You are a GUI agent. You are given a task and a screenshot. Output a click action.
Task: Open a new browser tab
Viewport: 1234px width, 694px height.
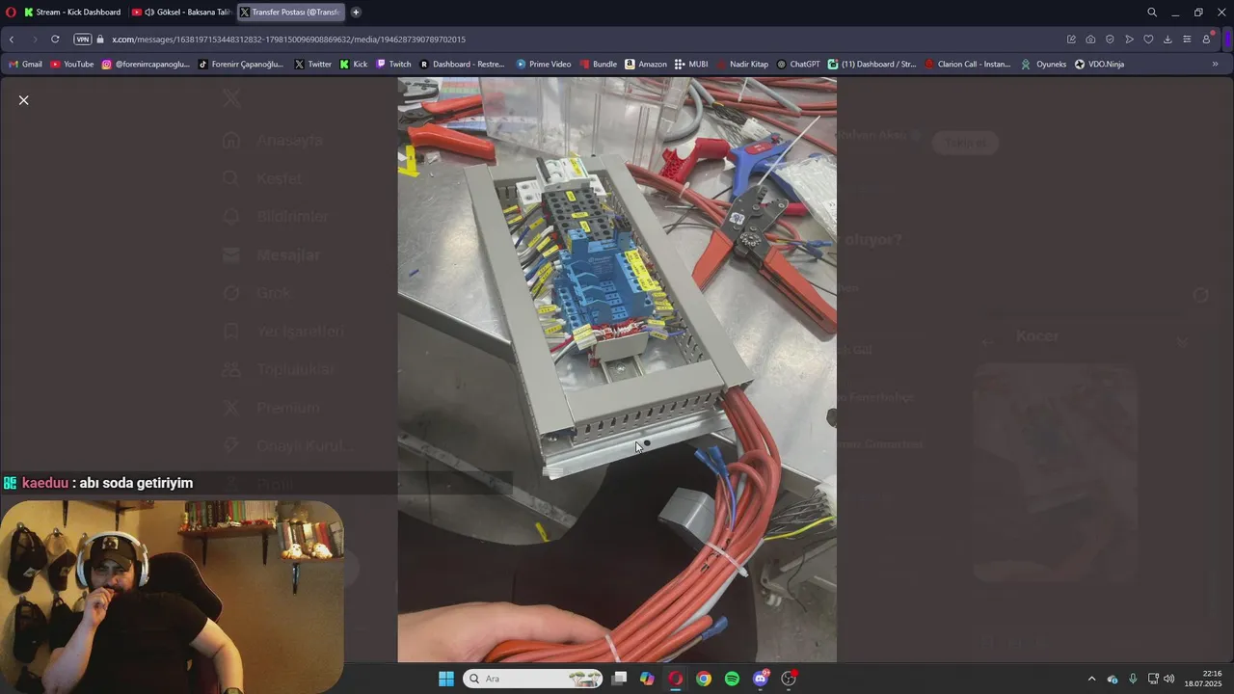[x=356, y=13]
